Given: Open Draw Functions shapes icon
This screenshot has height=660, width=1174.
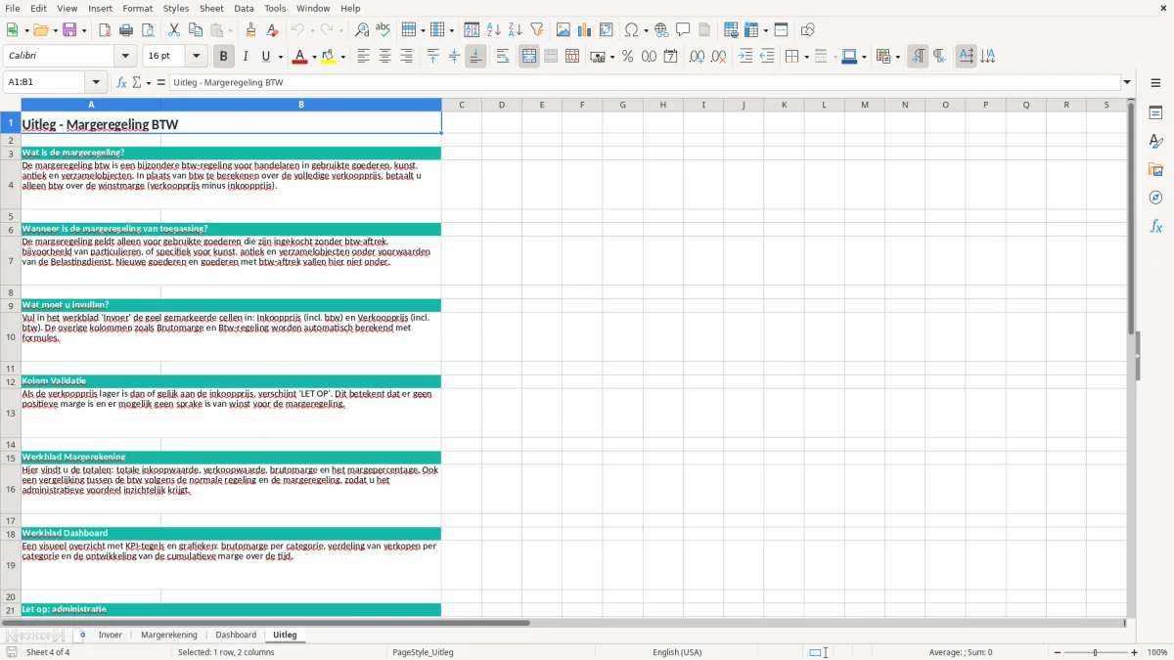Looking at the screenshot, I should click(808, 30).
